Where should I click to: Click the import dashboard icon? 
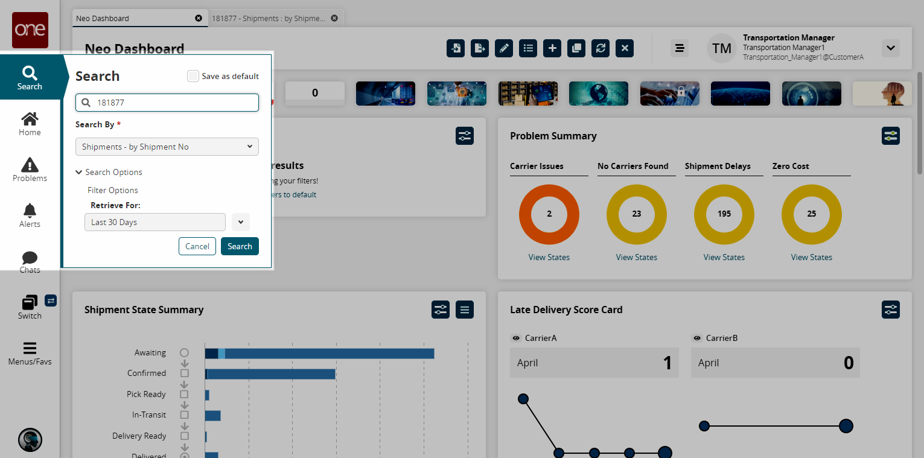click(x=456, y=48)
